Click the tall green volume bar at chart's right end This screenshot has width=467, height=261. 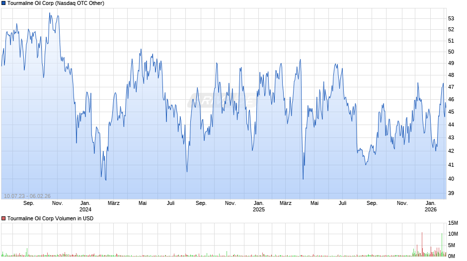pos(442,245)
